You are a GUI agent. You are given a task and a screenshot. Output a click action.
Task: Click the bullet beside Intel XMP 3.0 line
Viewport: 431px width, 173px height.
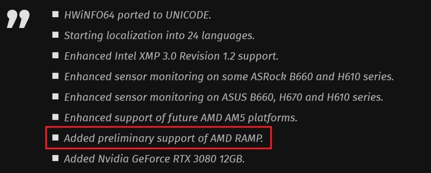[56, 56]
